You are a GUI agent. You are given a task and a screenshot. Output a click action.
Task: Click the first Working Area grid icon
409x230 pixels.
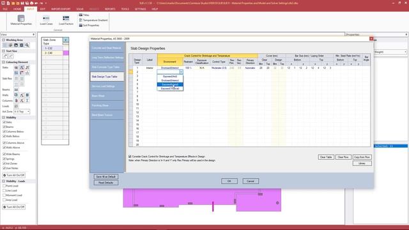tap(4, 45)
